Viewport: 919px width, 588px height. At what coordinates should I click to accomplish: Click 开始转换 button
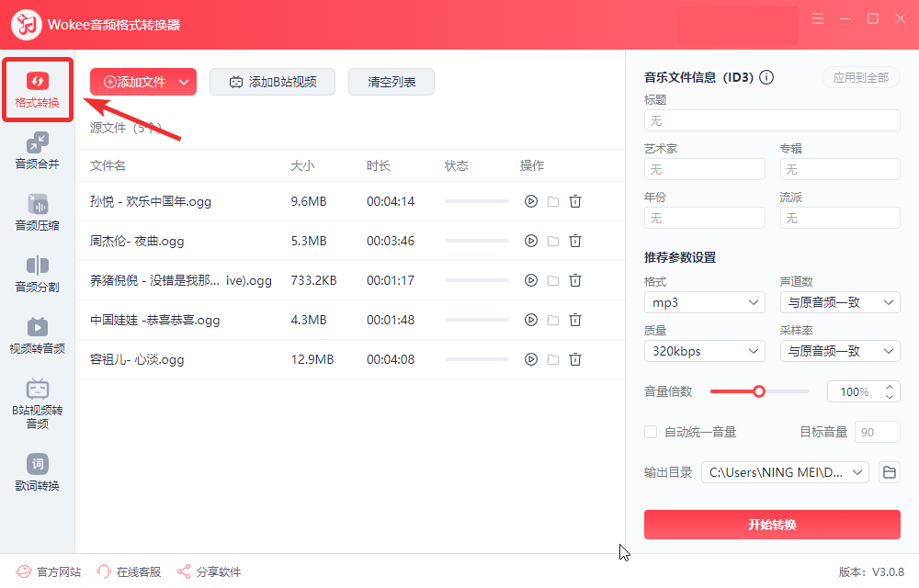pyautogui.click(x=772, y=525)
